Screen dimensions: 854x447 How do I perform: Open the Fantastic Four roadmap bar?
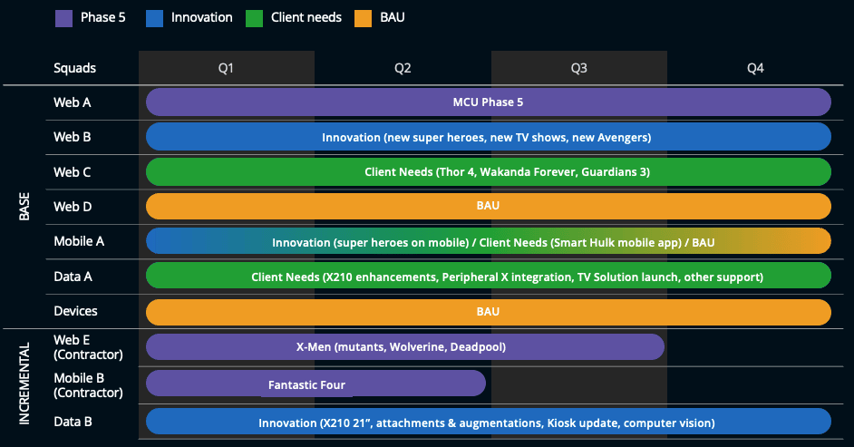pyautogui.click(x=315, y=384)
